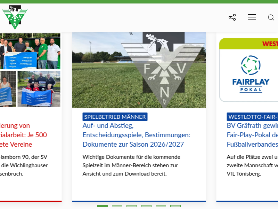Image resolution: width=278 pixels, height=209 pixels.
Task: Open red headline about Je 500
Action: pyautogui.click(x=23, y=135)
